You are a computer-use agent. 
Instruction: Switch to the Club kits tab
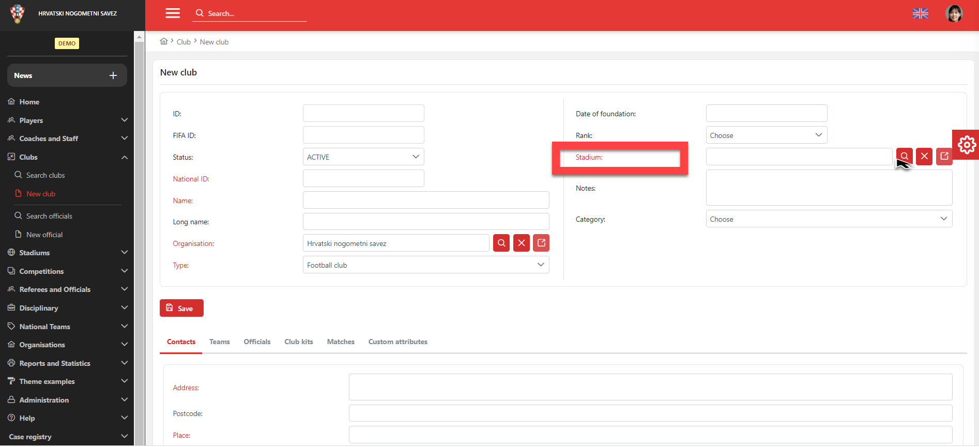pyautogui.click(x=299, y=342)
